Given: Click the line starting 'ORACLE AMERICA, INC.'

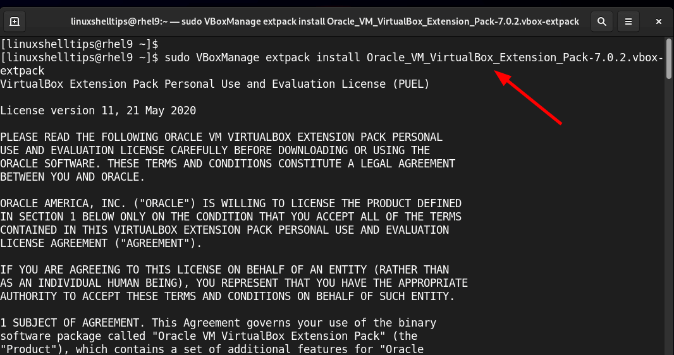Looking at the screenshot, I should pyautogui.click(x=230, y=203).
